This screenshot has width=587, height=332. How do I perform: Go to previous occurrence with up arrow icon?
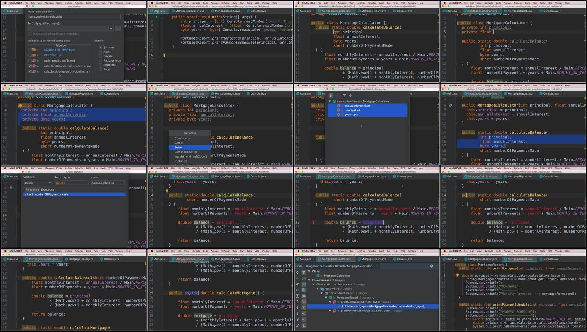coord(297,307)
